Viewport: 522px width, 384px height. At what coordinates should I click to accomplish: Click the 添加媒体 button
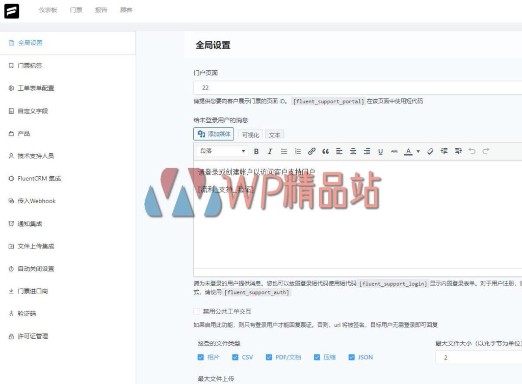pos(213,134)
